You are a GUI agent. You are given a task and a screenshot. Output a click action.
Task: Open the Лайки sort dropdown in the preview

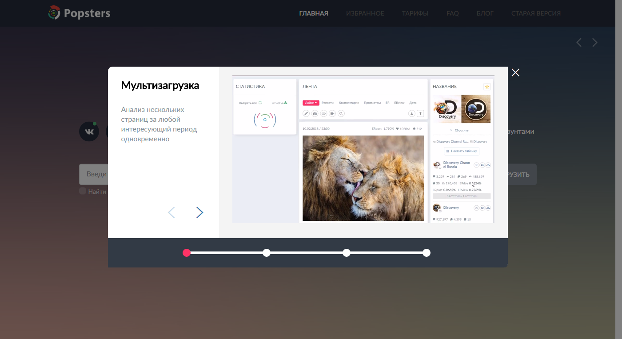point(311,103)
